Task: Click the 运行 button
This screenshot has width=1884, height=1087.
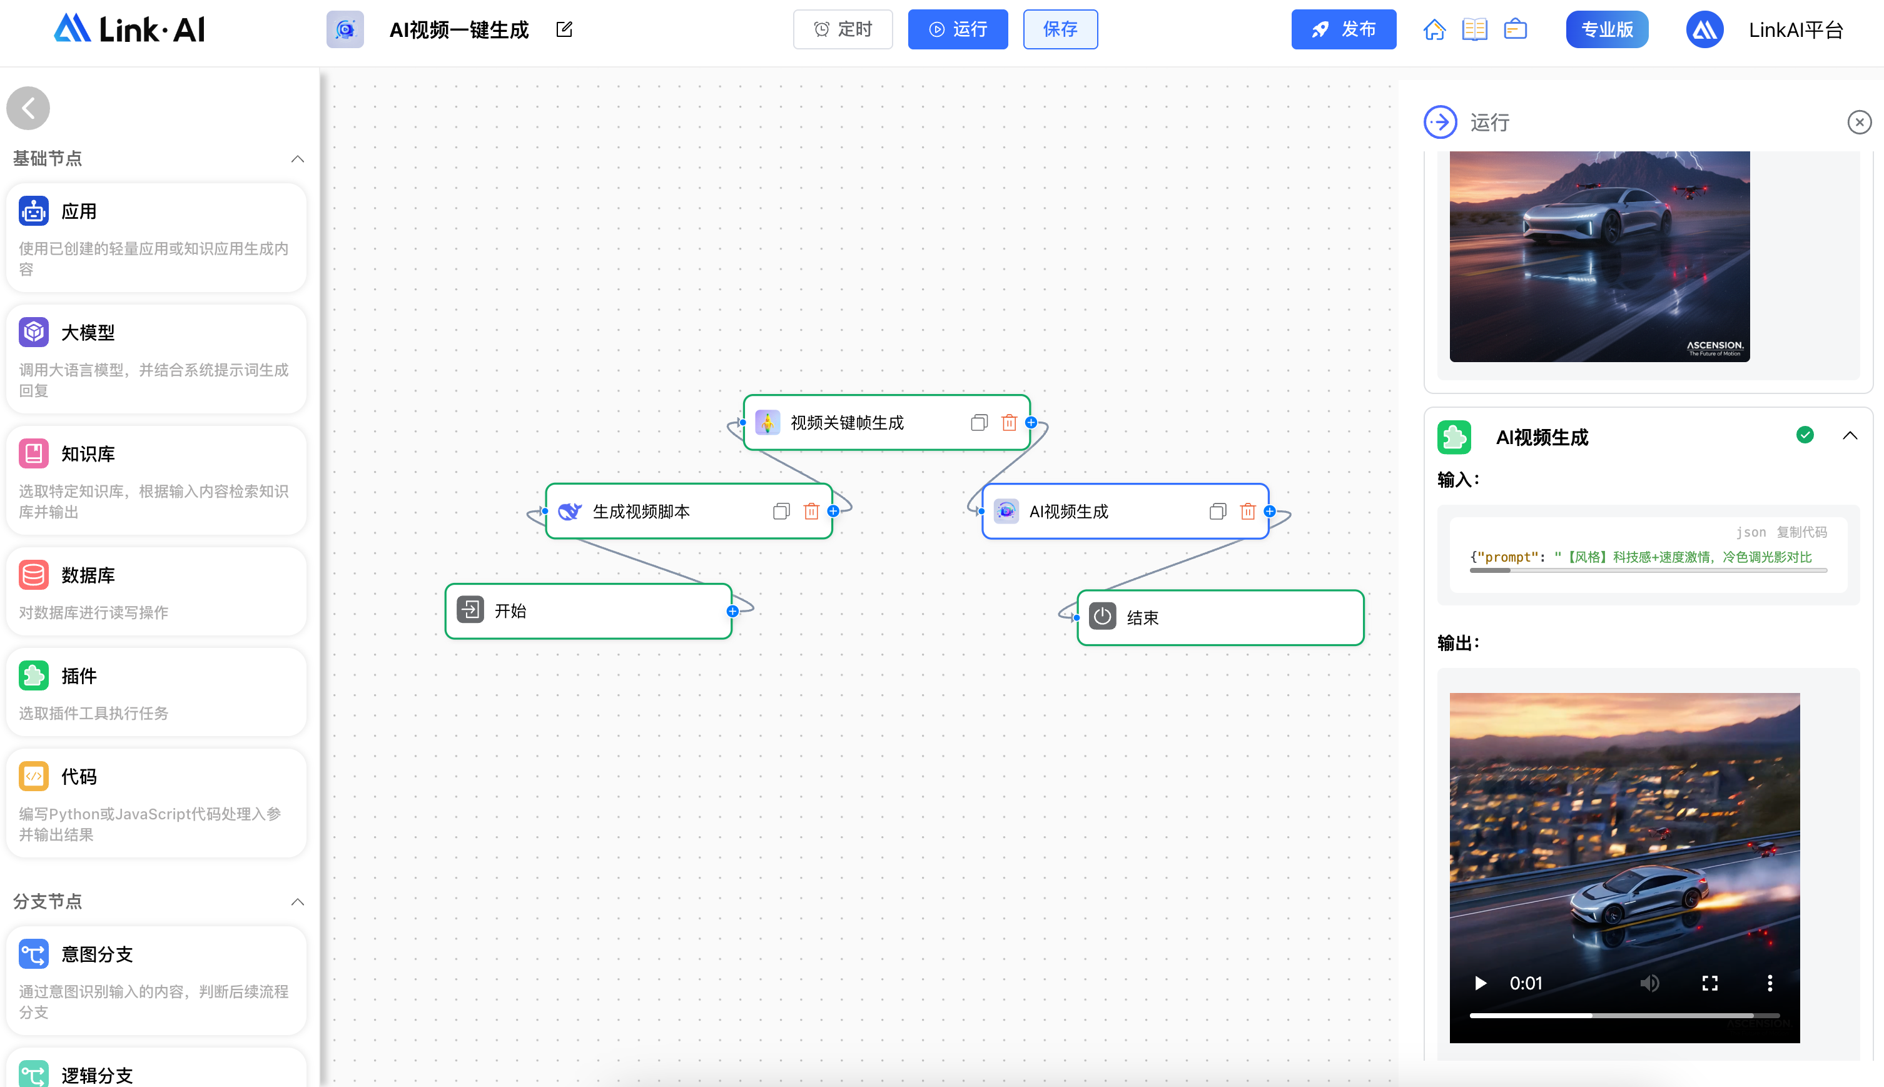Action: tap(957, 30)
